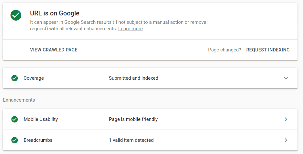Open Mobile Usability details arrow
The image size is (303, 154).
pyautogui.click(x=286, y=119)
